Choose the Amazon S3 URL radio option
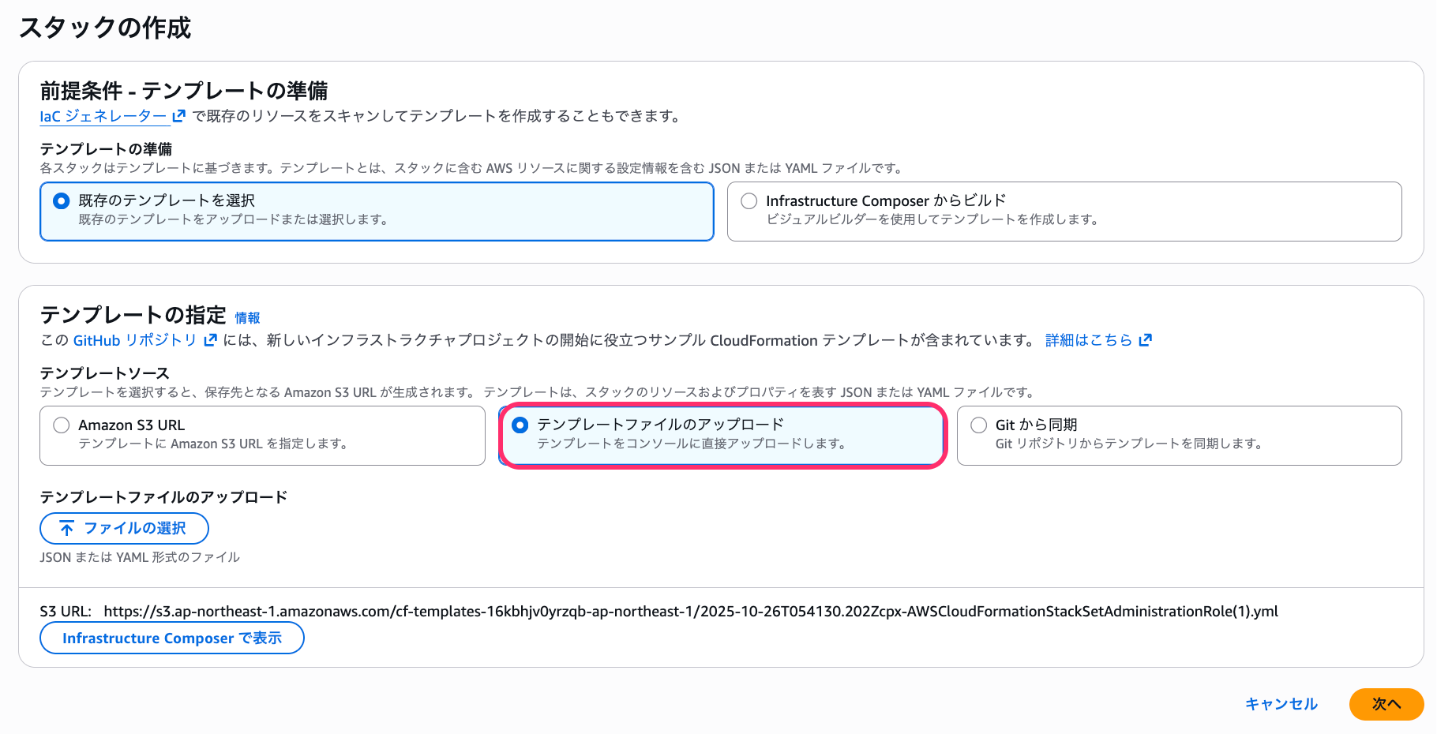 tap(62, 425)
